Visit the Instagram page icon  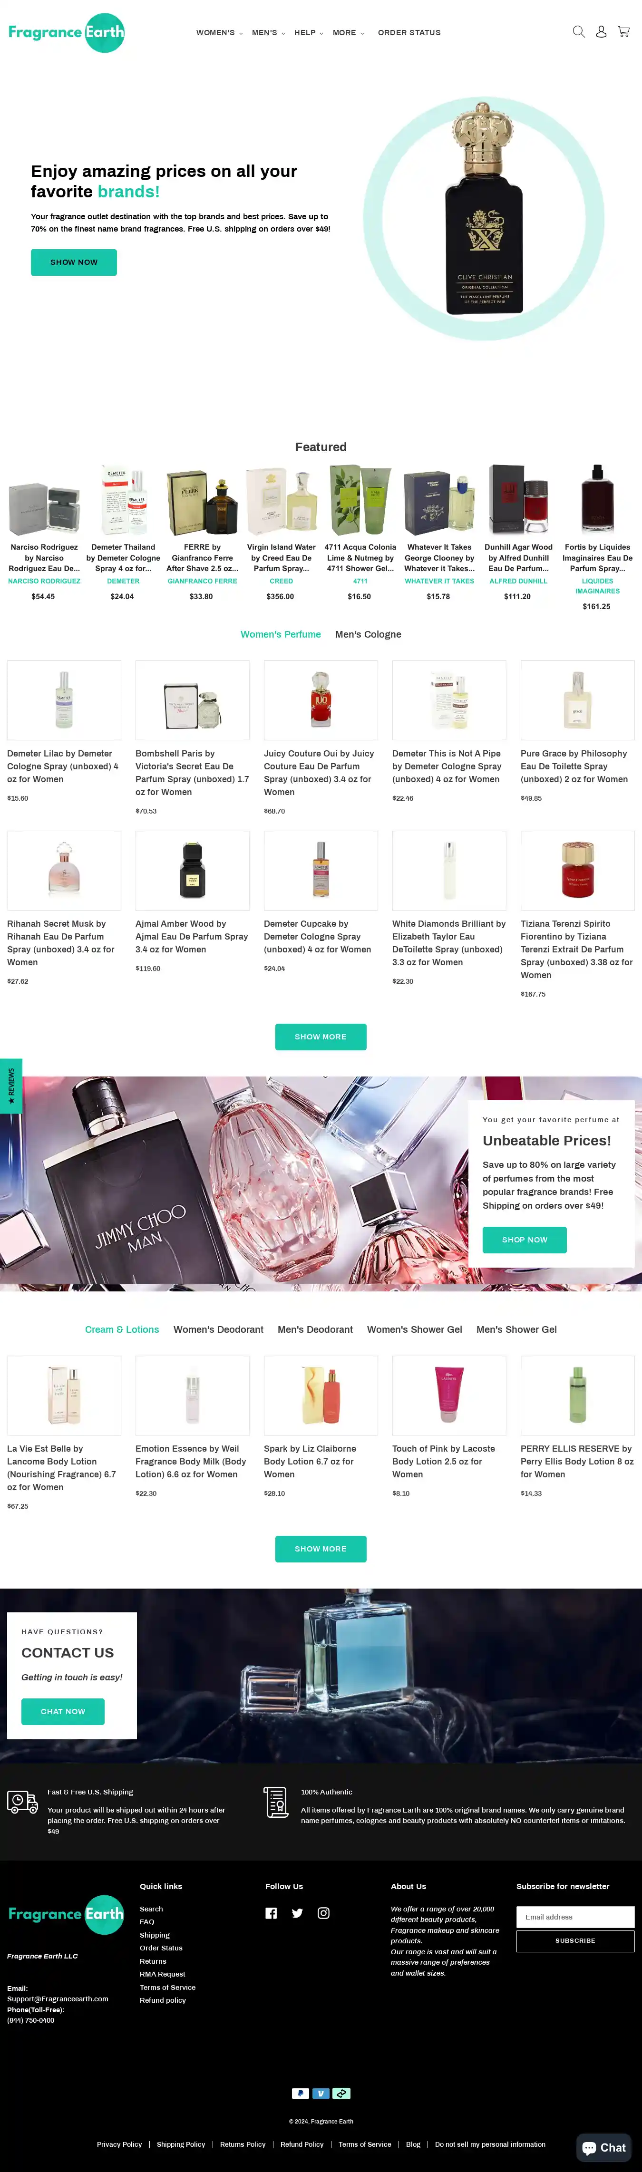tap(323, 1913)
